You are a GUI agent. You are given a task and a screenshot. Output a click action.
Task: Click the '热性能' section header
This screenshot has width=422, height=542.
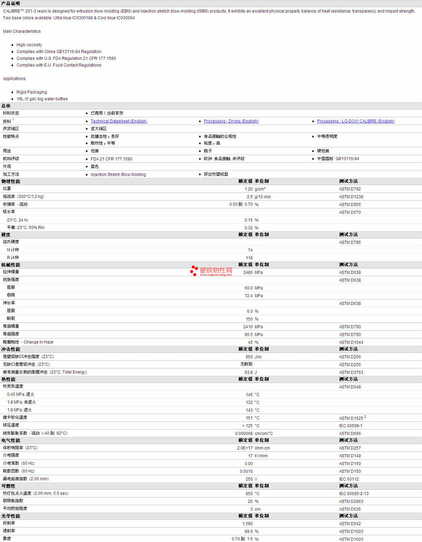[x=8, y=379]
